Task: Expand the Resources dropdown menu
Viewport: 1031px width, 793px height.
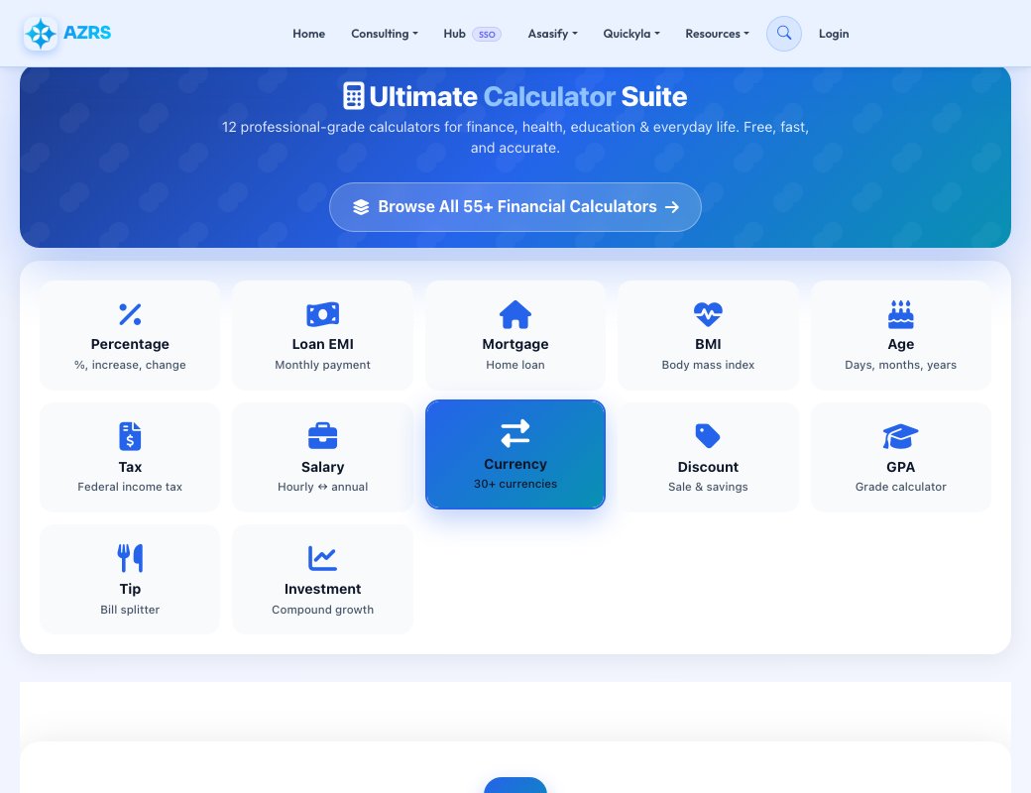Action: pyautogui.click(x=717, y=34)
